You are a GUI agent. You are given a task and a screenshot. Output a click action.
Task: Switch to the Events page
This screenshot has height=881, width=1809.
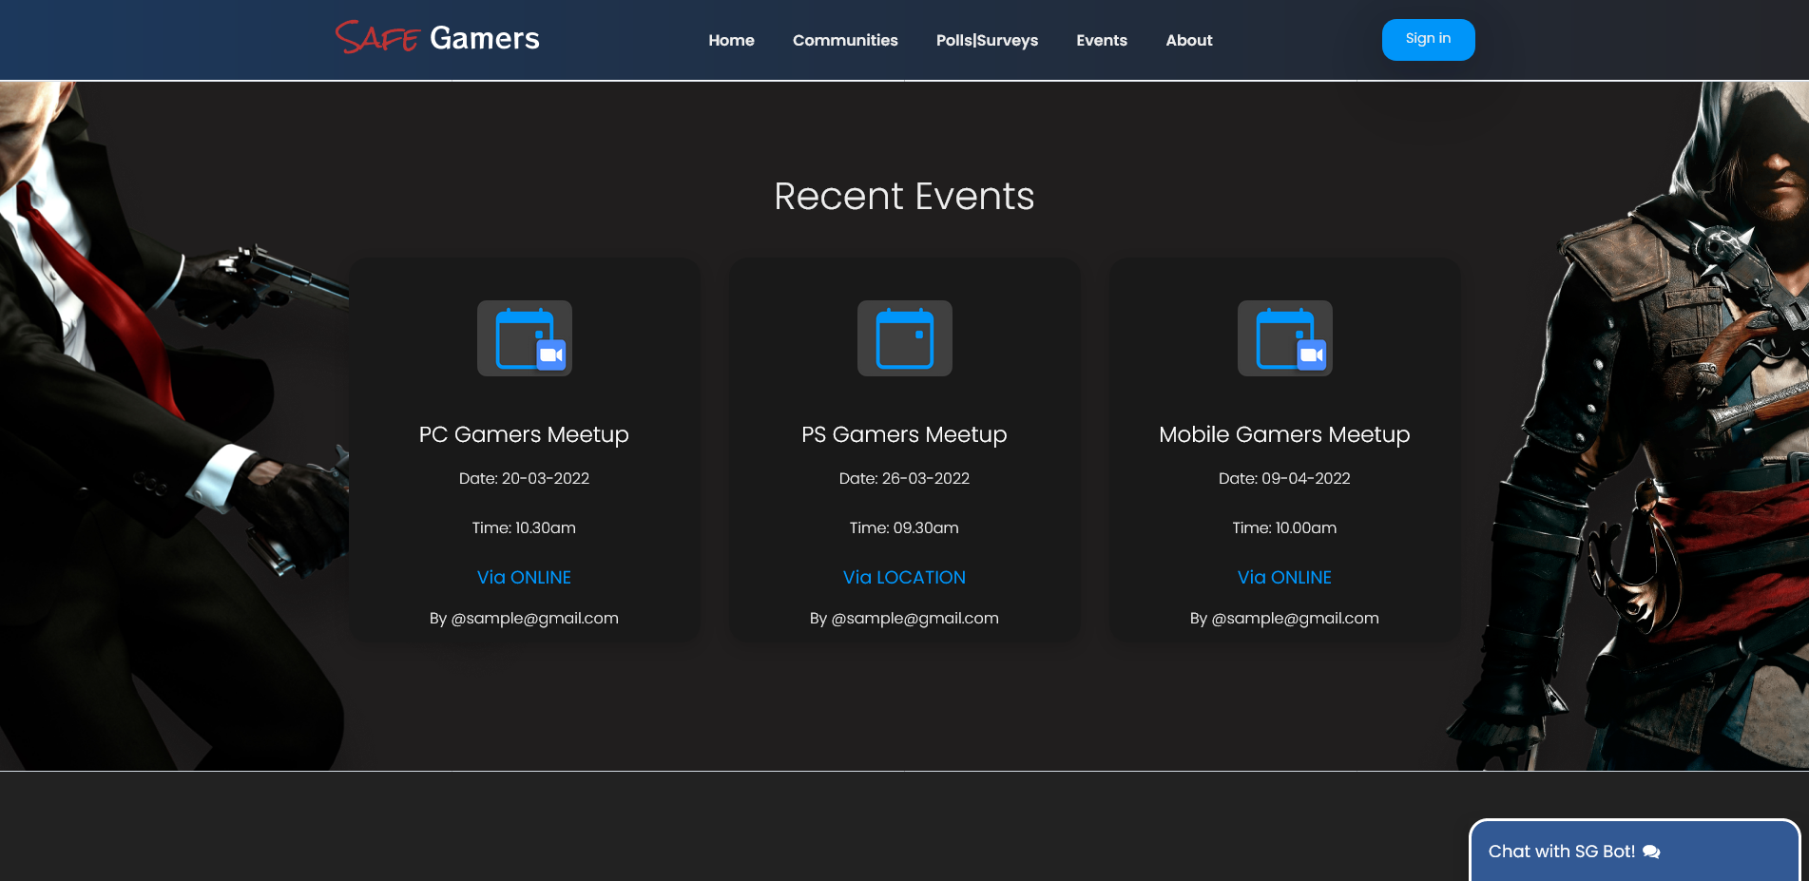pos(1101,40)
